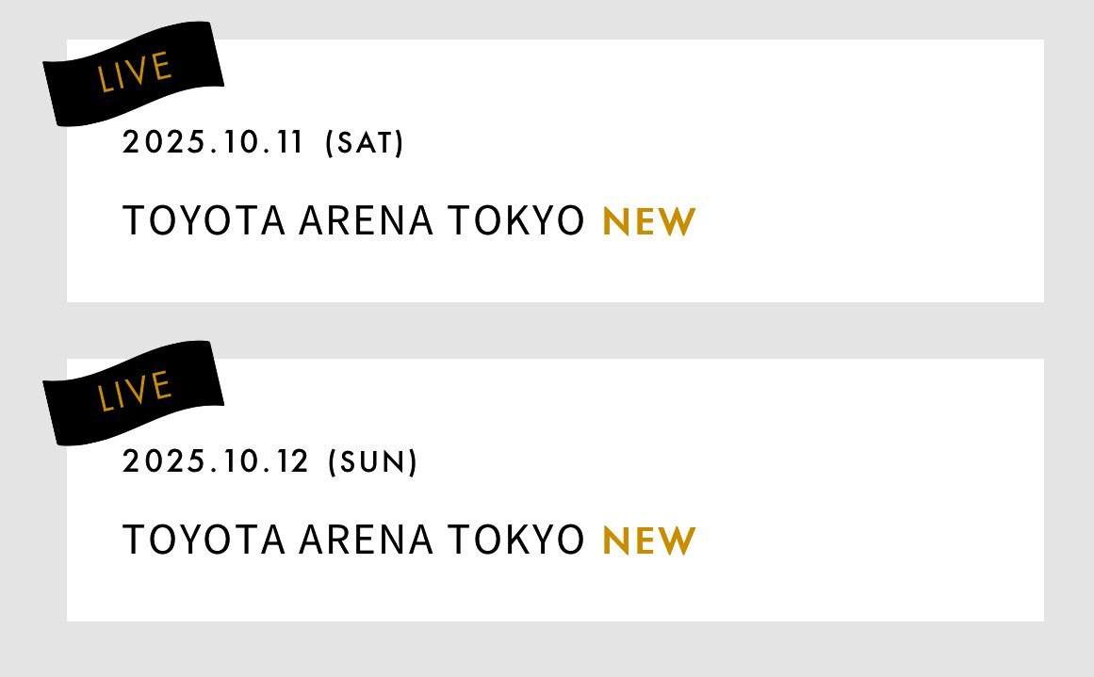Click the gold NEW badge on Sunday event
Screen dimensions: 1094x677
pyautogui.click(x=649, y=541)
